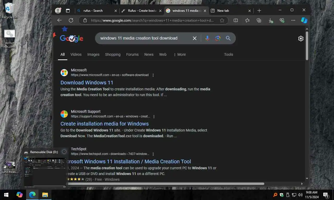
Task: Go back with the browser back arrow
Action: [x=59, y=20]
